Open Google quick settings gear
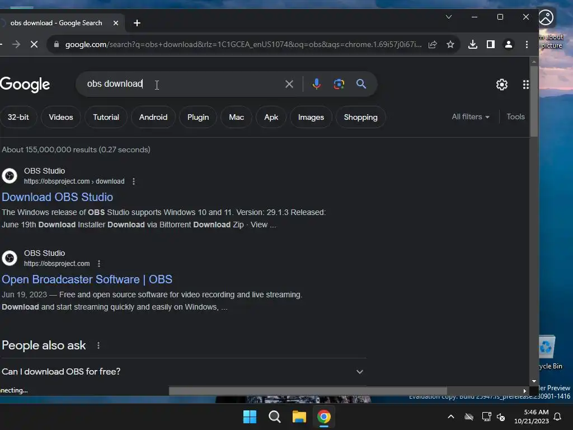The image size is (573, 430). coord(502,85)
